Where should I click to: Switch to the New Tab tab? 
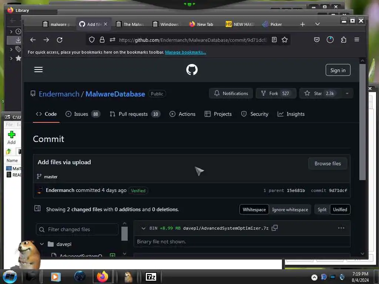tap(201, 24)
